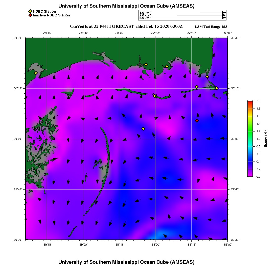Click the 1.0 tick label on speed color bar
This screenshot has height=265, width=278.
258,139
